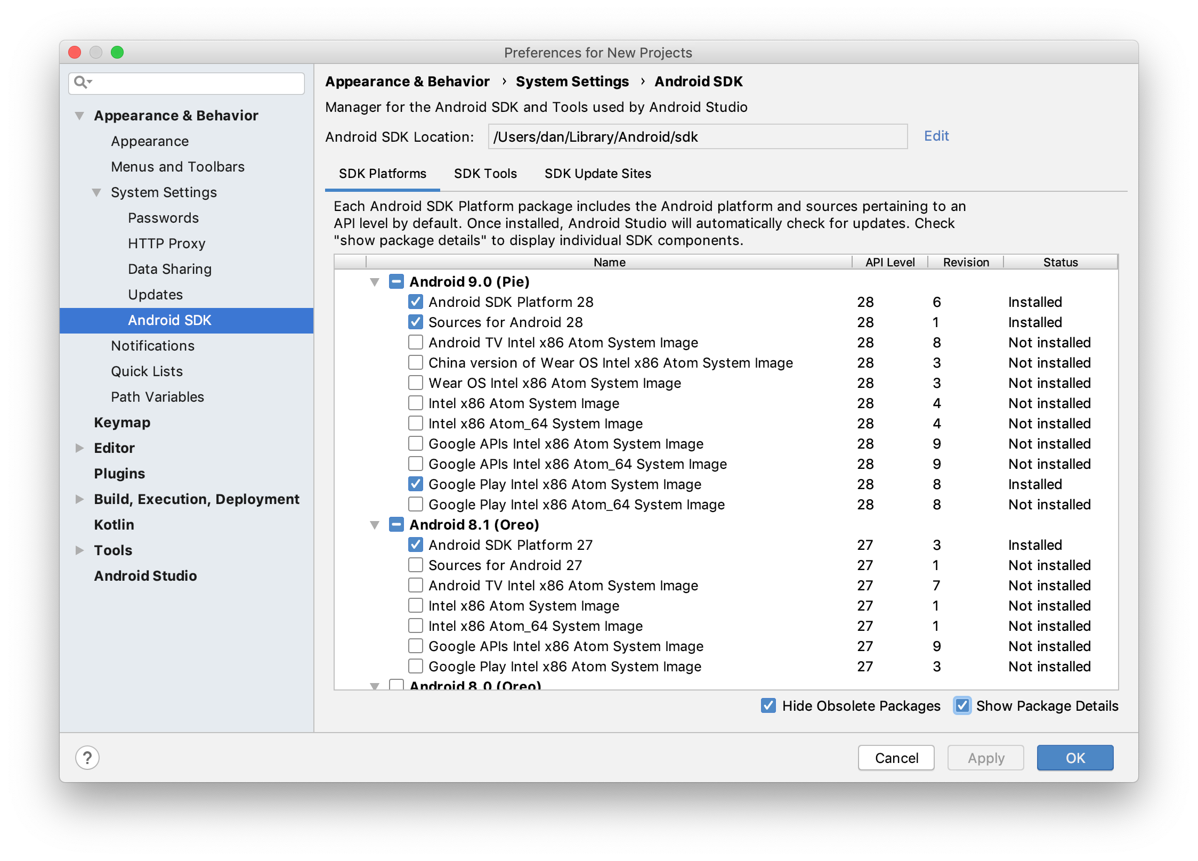Click the Editor section icon
Viewport: 1198px width, 861px height.
pyautogui.click(x=81, y=447)
